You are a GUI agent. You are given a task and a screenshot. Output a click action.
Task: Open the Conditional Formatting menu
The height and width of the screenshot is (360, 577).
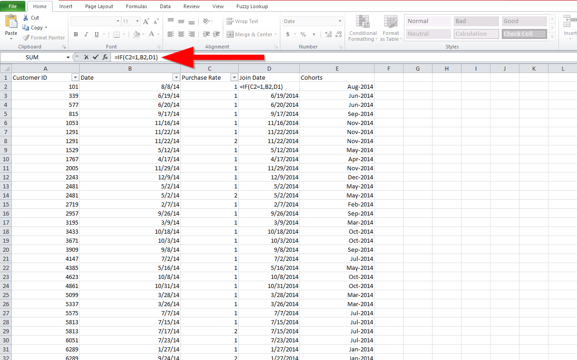[x=363, y=28]
